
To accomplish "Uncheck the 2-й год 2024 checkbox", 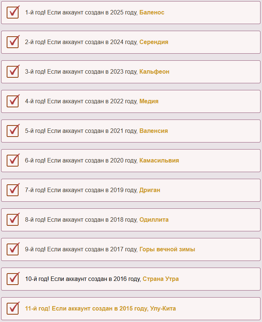I will point(13,42).
